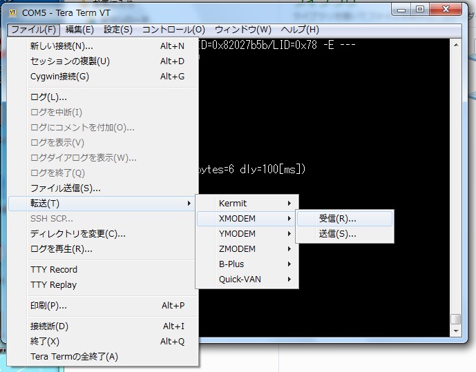This screenshot has height=372, width=476.
Task: Expand the ZMODEM transfer submenu
Action: [x=247, y=249]
